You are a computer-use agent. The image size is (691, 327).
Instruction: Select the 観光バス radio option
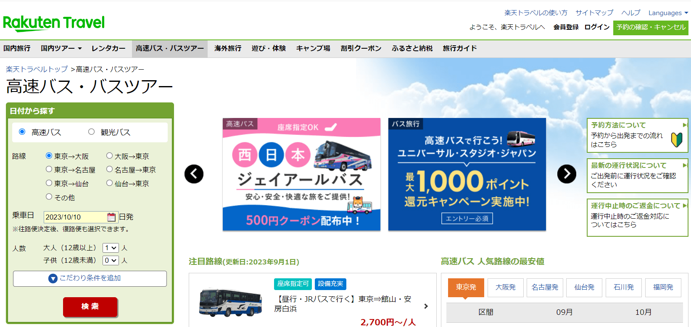[92, 132]
